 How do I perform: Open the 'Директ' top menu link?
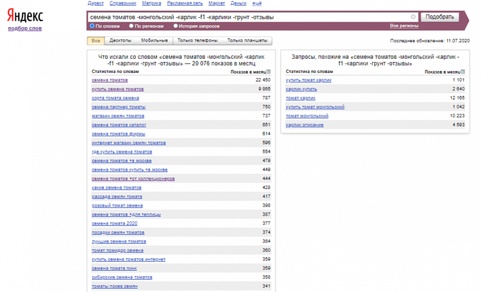[x=95, y=3]
